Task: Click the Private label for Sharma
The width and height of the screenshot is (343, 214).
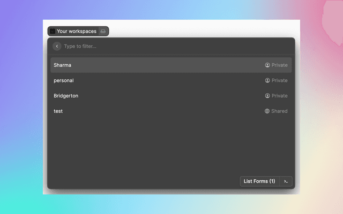Action: click(x=279, y=65)
